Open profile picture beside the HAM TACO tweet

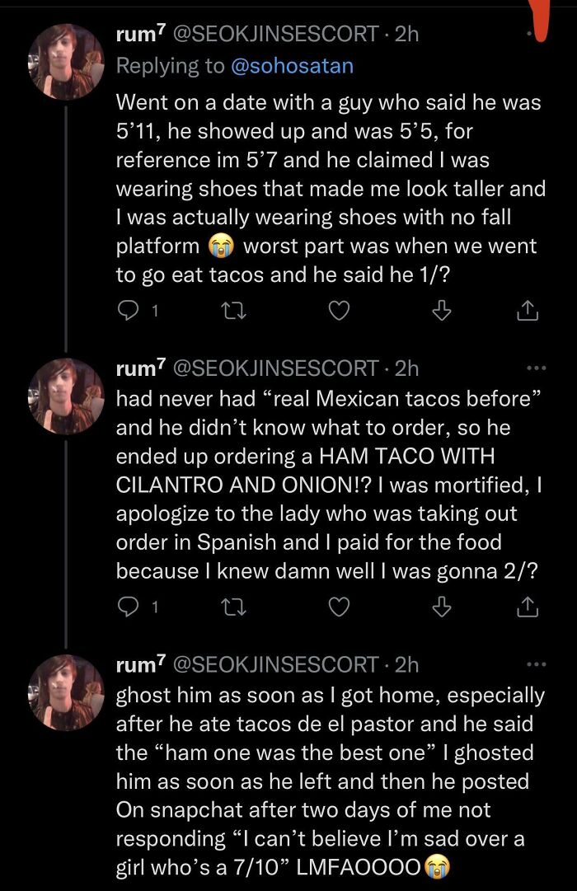(x=65, y=397)
